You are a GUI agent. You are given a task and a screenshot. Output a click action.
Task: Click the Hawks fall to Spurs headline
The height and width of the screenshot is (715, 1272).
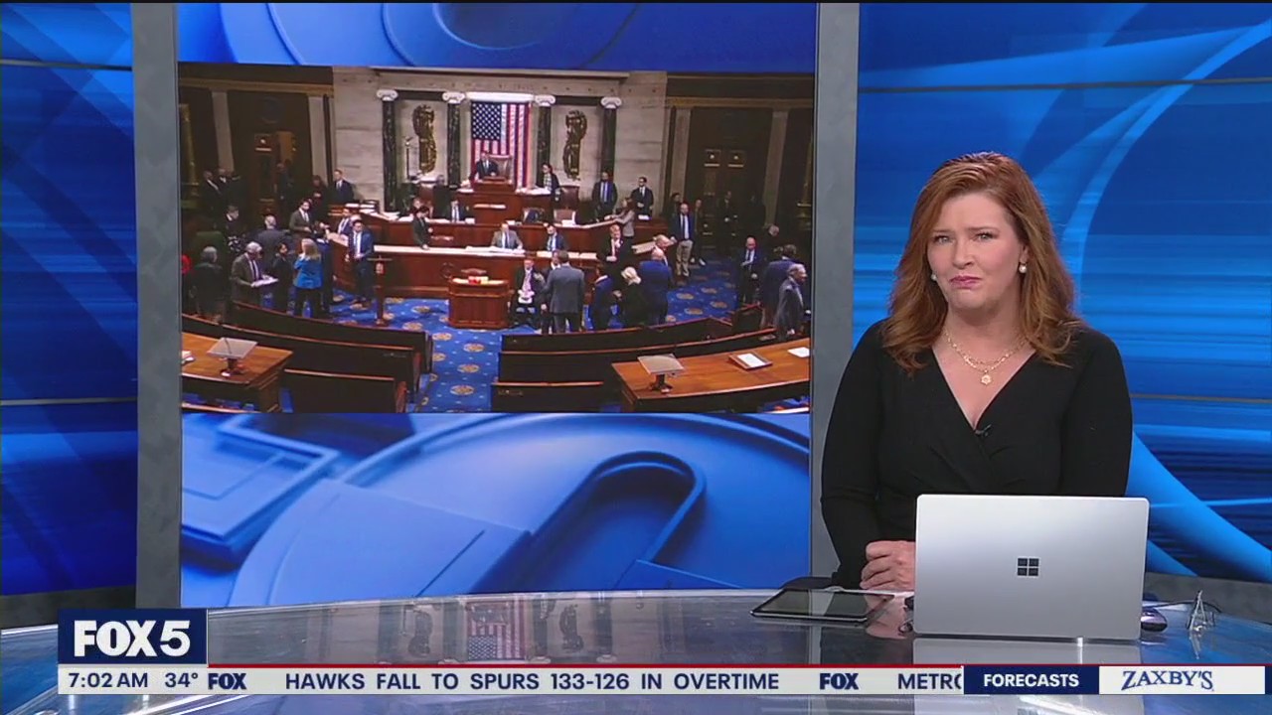532,681
